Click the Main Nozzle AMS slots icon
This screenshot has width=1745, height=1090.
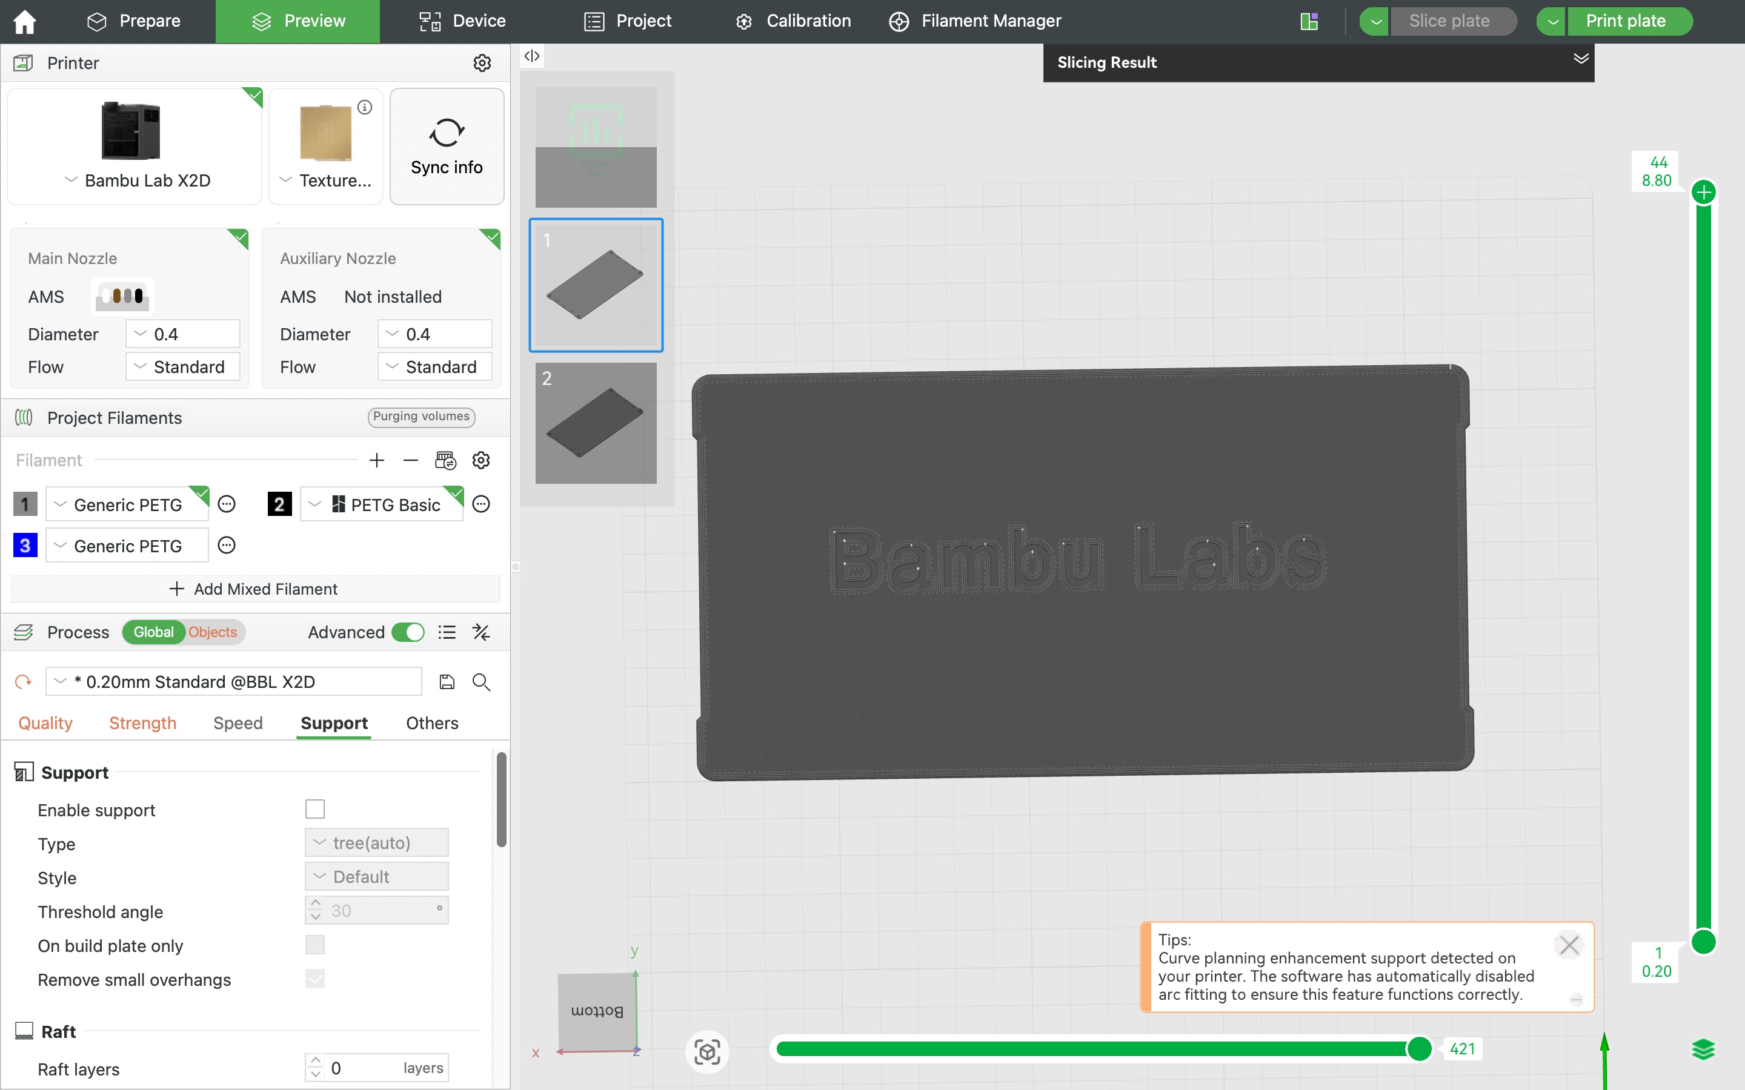click(x=124, y=296)
